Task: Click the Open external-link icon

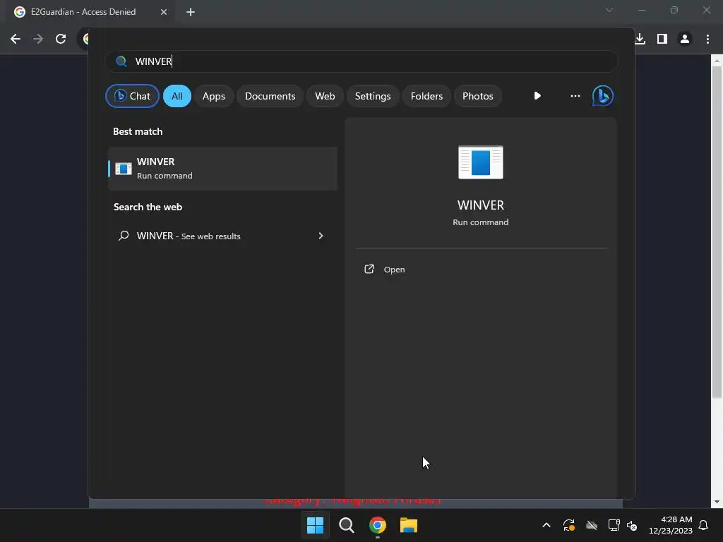Action: click(369, 269)
